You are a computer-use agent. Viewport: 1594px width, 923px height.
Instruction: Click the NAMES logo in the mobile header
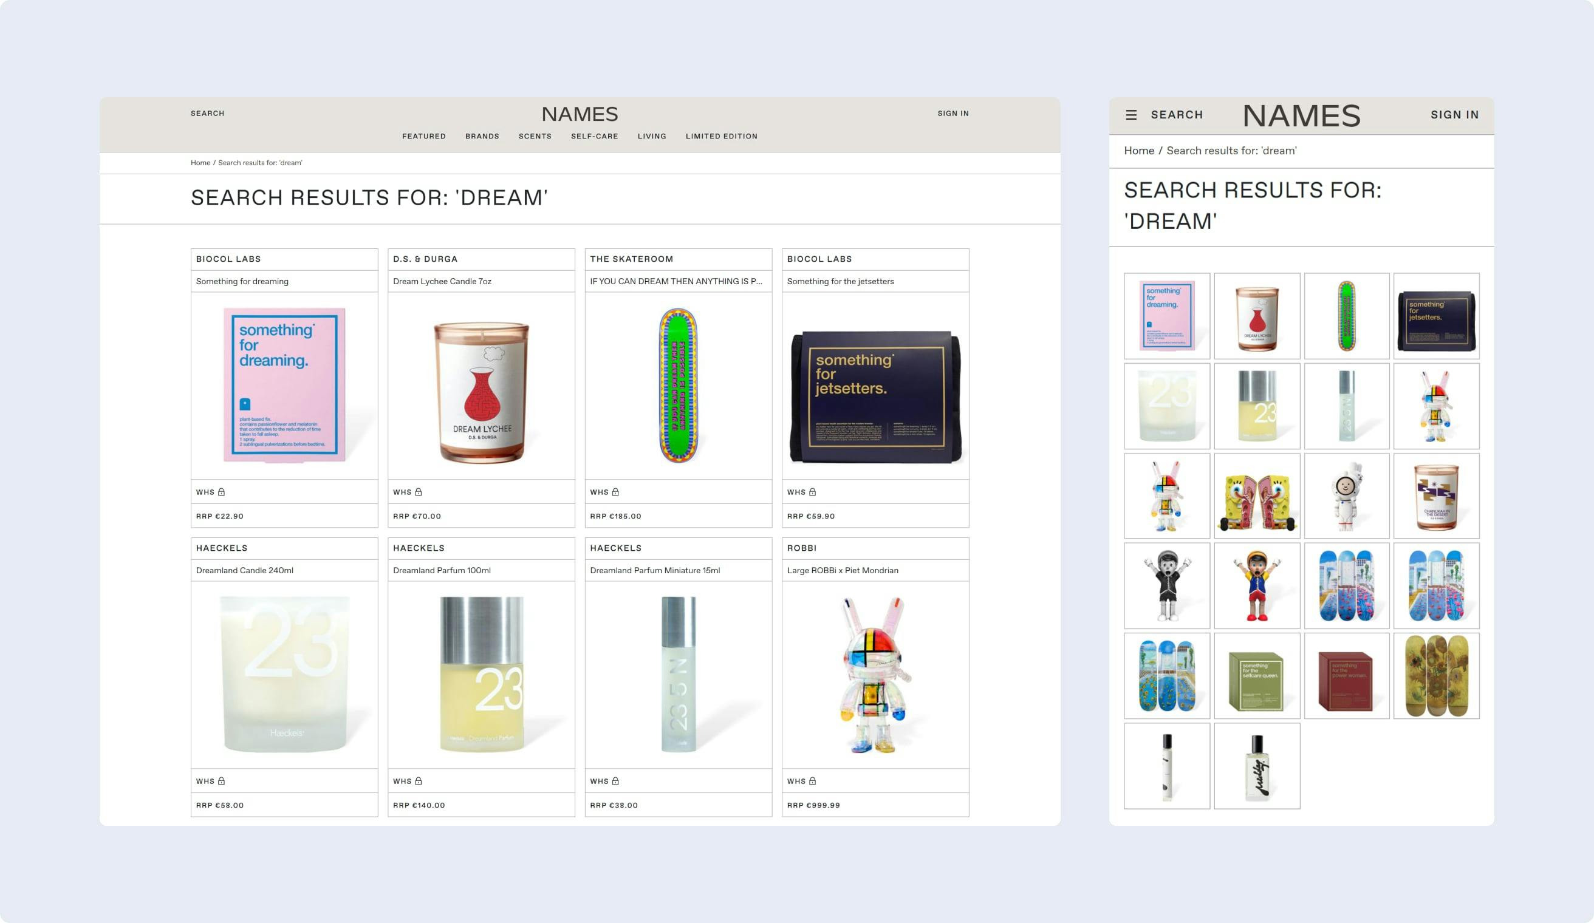tap(1301, 116)
